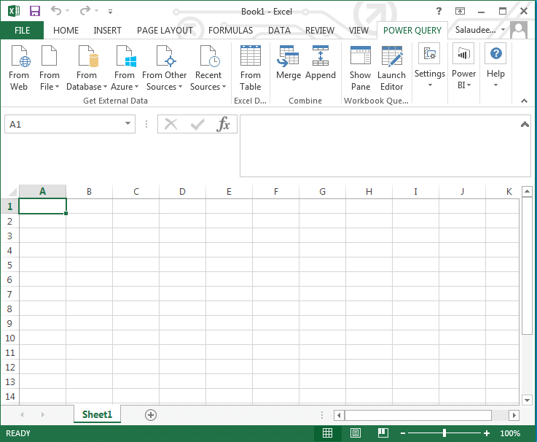Open Customize Quick Access Toolbar dropdown
Viewport: 537px width, 442px height.
click(110, 12)
